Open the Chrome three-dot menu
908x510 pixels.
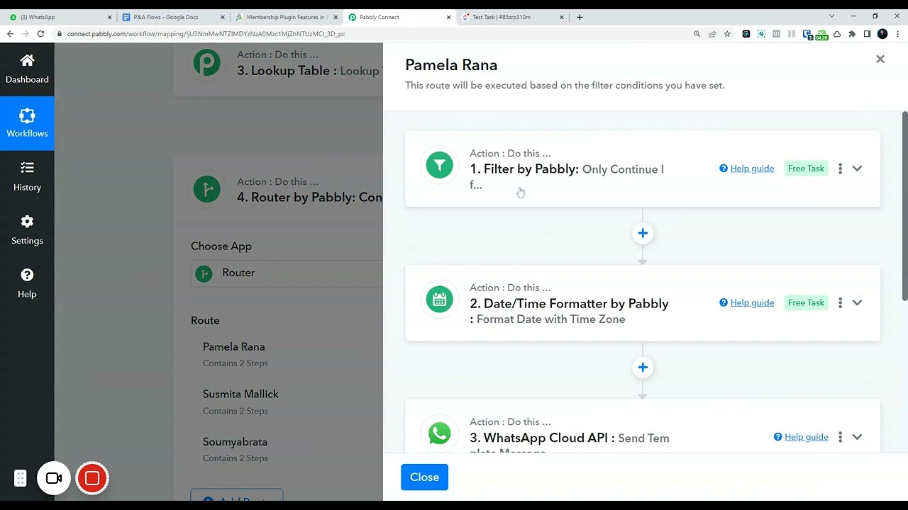(898, 33)
